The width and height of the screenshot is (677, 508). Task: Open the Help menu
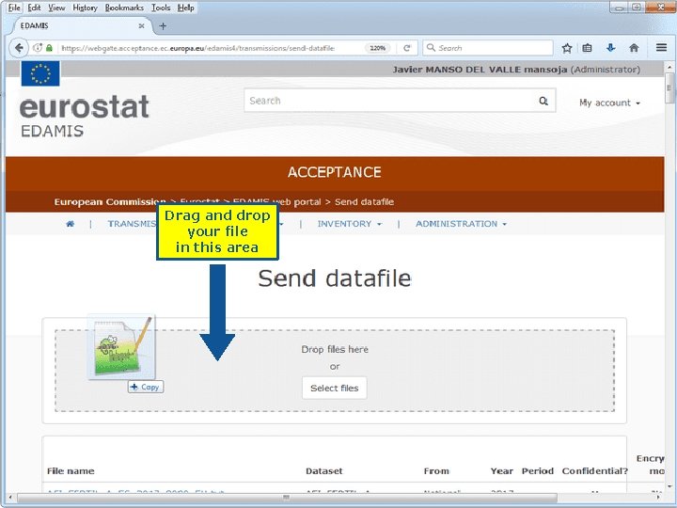[x=185, y=8]
